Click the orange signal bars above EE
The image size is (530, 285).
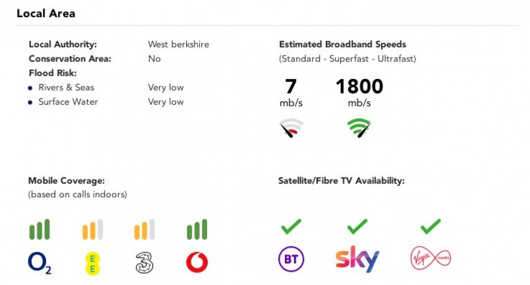pos(92,229)
